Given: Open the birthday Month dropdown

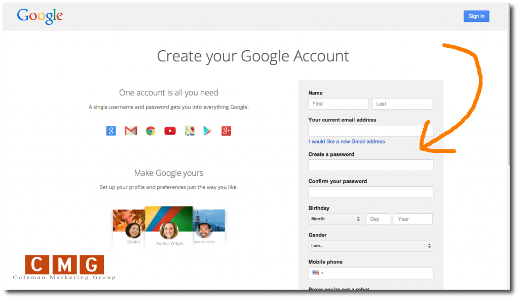Looking at the screenshot, I should (336, 219).
